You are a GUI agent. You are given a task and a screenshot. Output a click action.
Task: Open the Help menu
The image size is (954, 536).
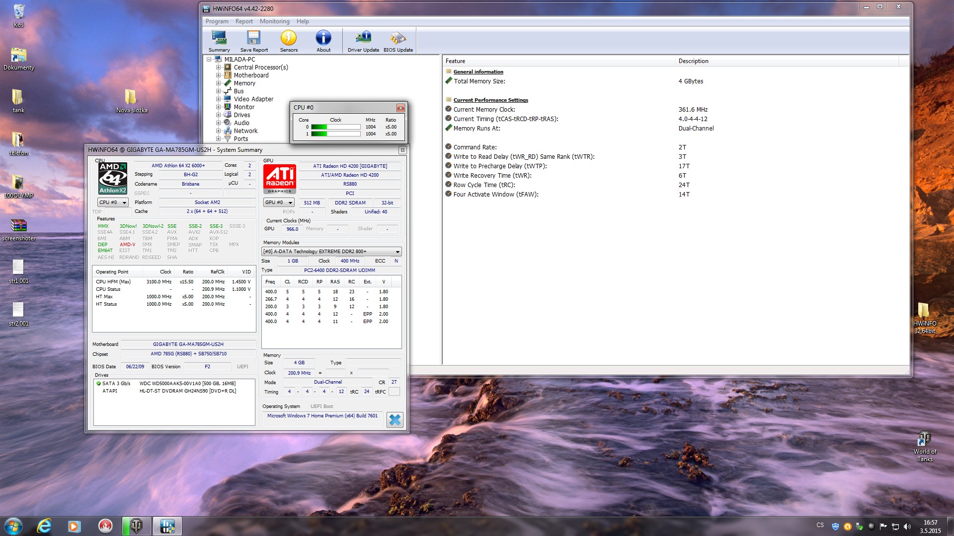coord(303,21)
